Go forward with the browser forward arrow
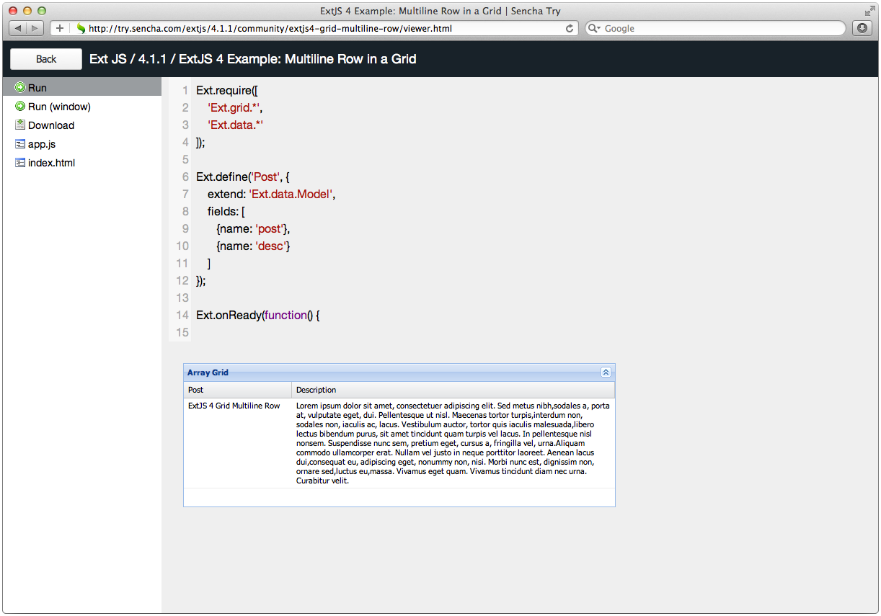Image resolution: width=881 pixels, height=616 pixels. (x=35, y=28)
